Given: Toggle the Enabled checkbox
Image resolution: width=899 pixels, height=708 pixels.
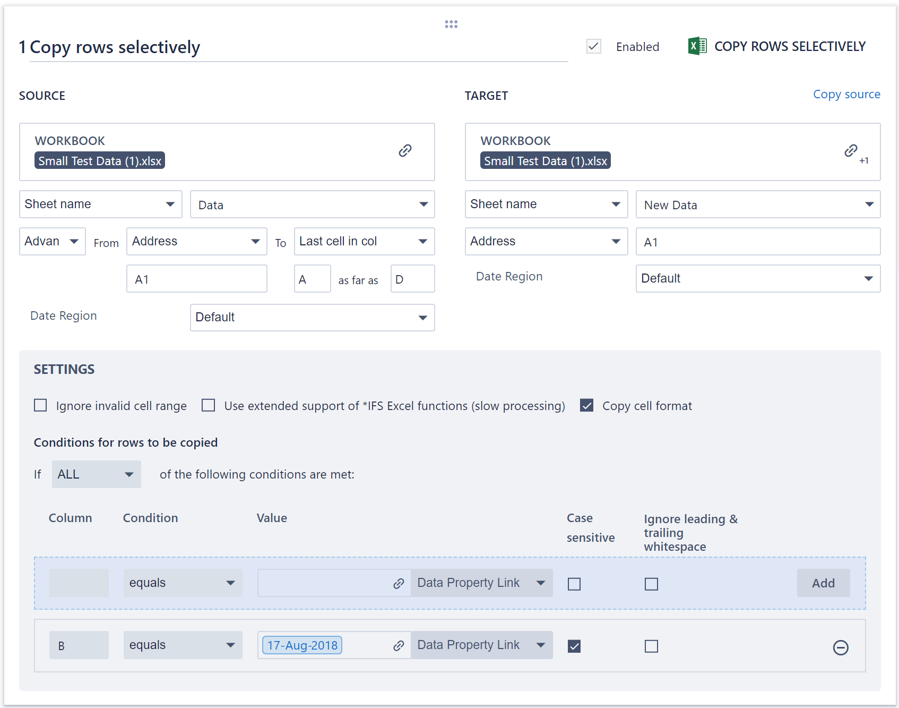Looking at the screenshot, I should [x=593, y=47].
